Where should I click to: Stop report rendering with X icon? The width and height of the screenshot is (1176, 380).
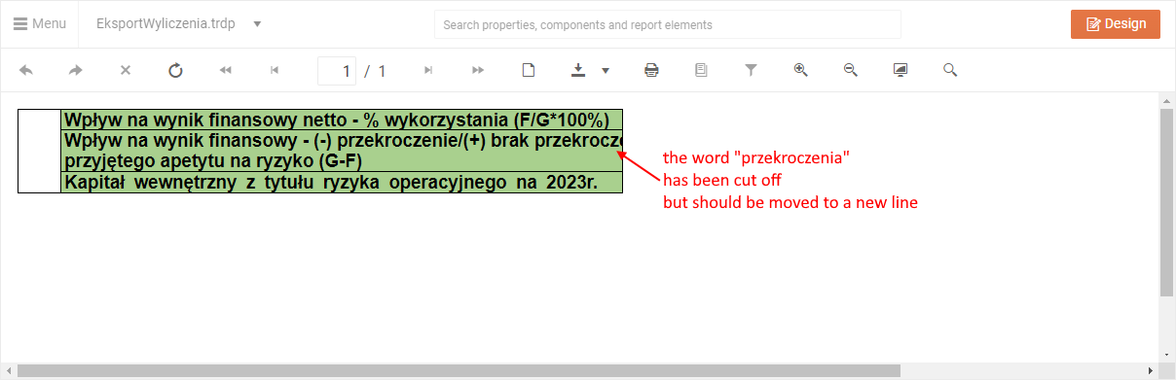126,70
